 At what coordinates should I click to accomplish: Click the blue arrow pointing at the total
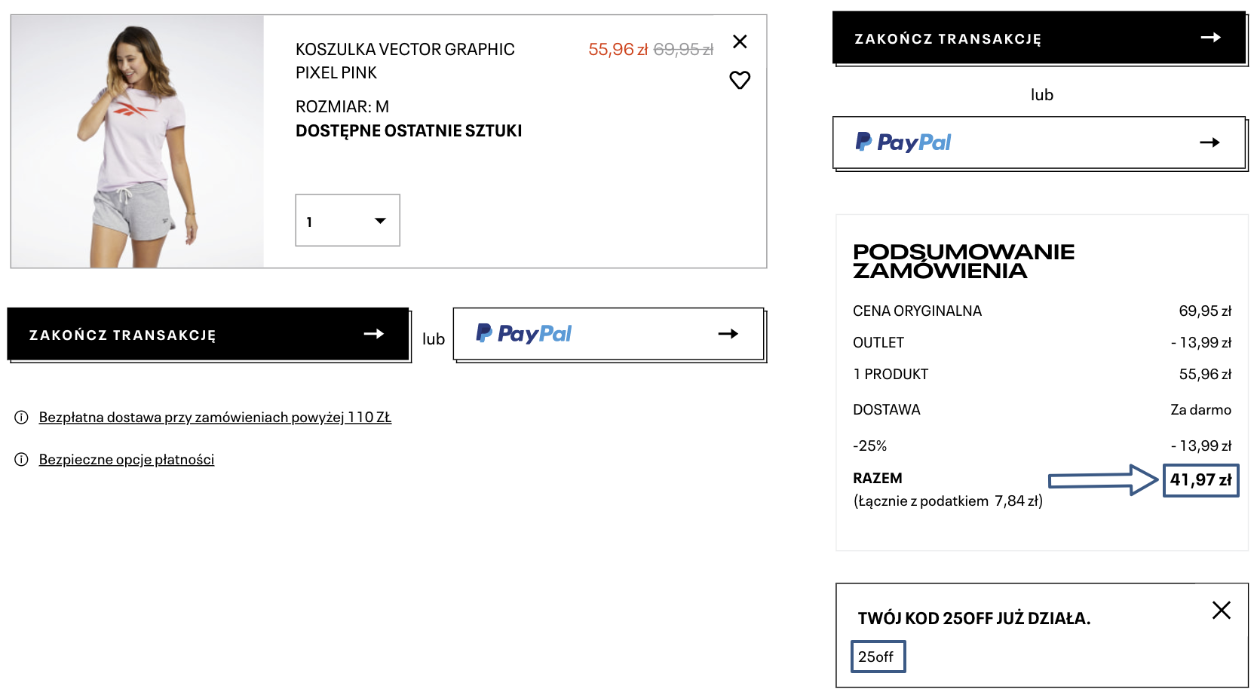1102,480
